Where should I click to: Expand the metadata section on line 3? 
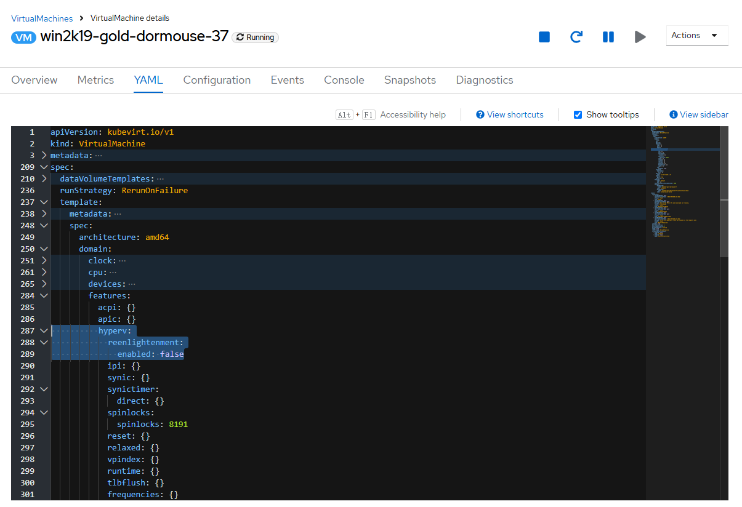pyautogui.click(x=44, y=155)
